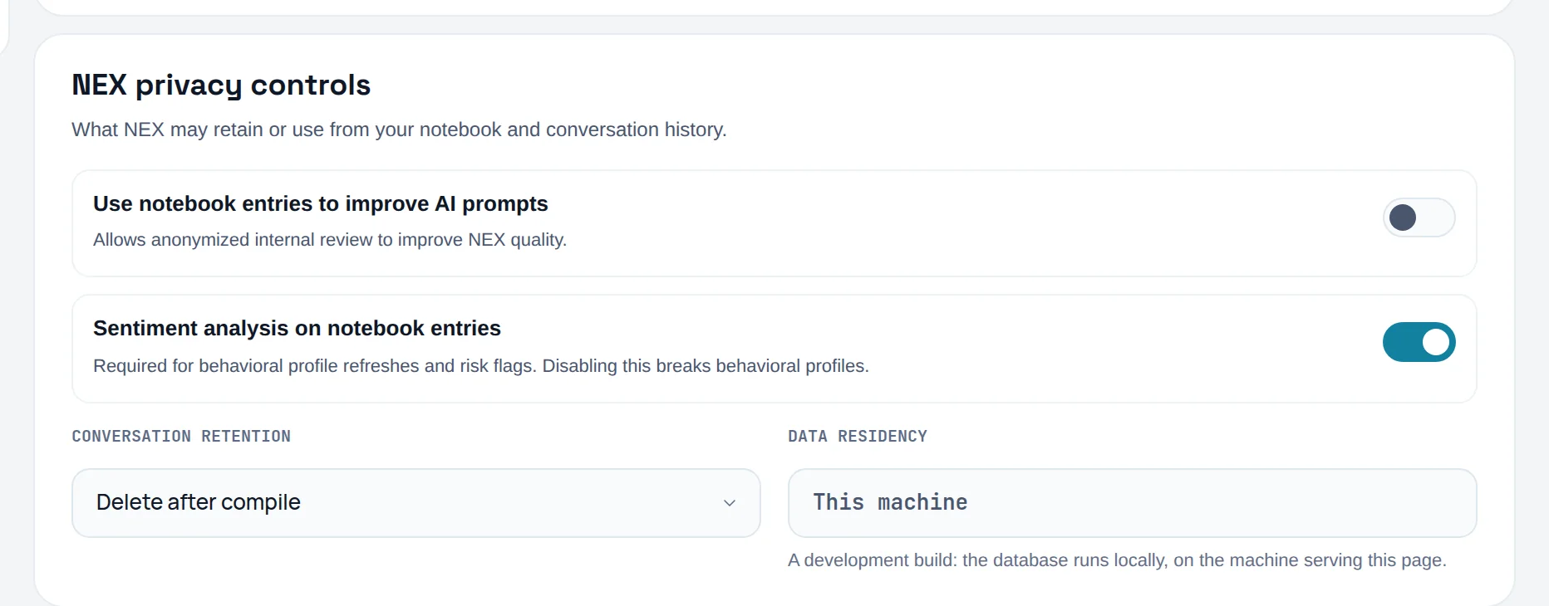This screenshot has height=606, width=1549.
Task: Click the NEX privacy controls heading
Action: [221, 85]
